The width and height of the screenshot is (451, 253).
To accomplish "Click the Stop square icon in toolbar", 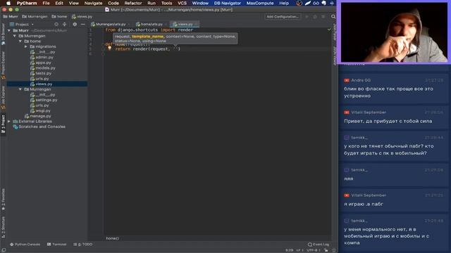I will coord(323,17).
